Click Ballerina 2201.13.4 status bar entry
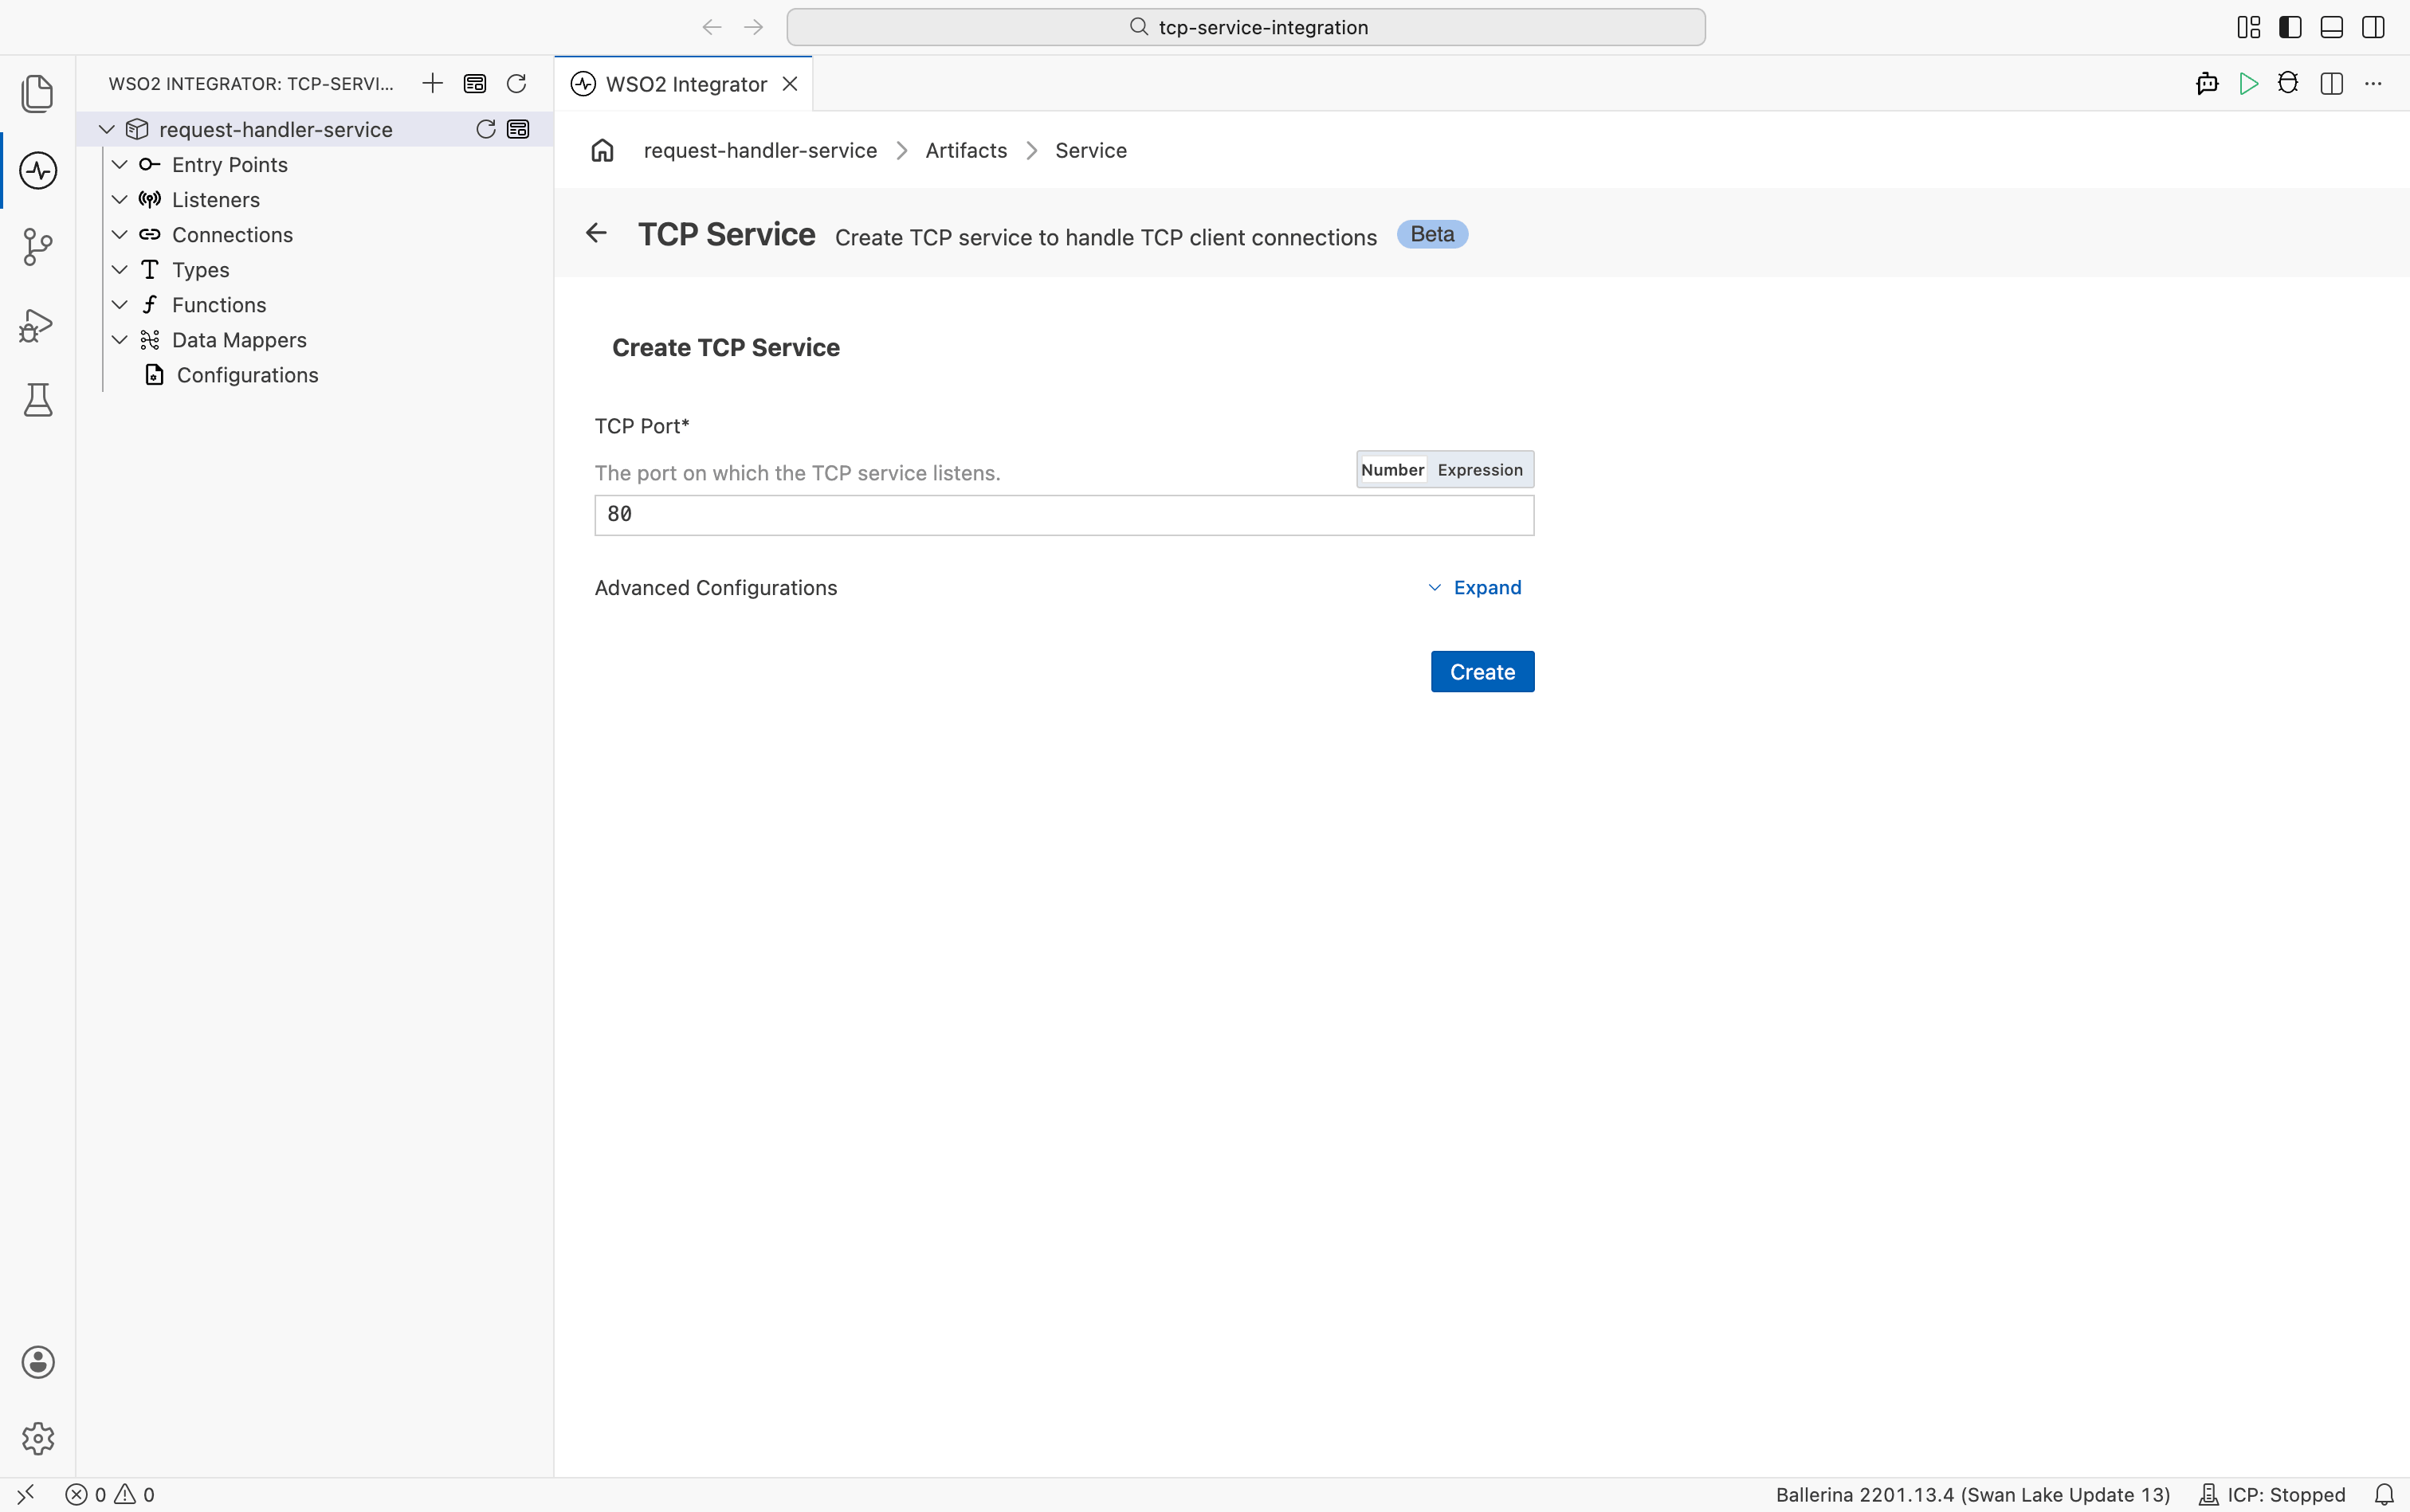The height and width of the screenshot is (1512, 2410). [x=1972, y=1494]
